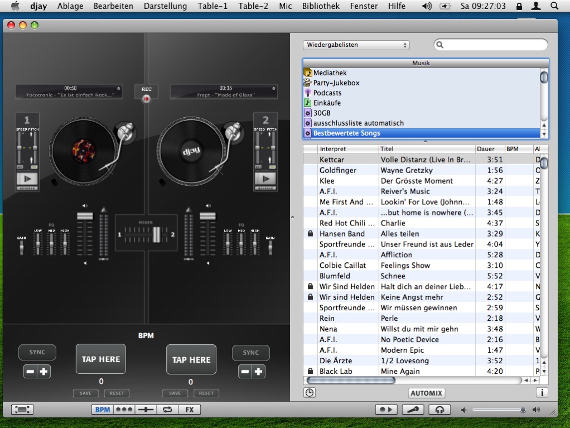
Task: Toggle the KEY lock on deck 1
Action: coord(20,167)
